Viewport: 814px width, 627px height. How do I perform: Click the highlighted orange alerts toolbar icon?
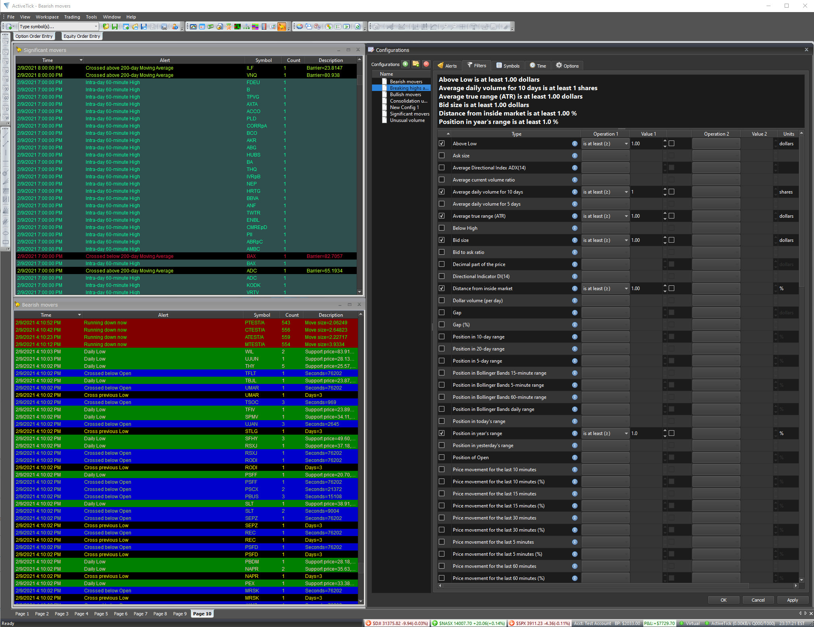(282, 27)
